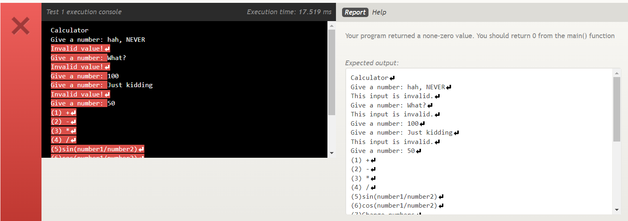
Task: Click 'Give a number: 100' in expected output
Action: (388, 123)
